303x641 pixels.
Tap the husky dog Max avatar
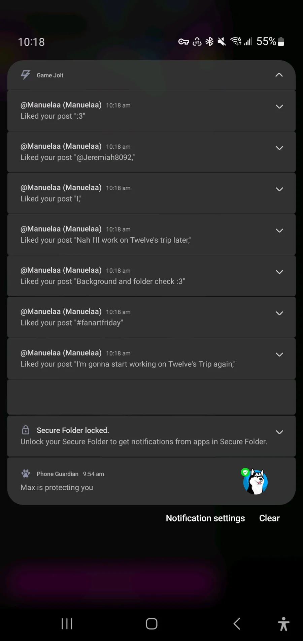(256, 482)
